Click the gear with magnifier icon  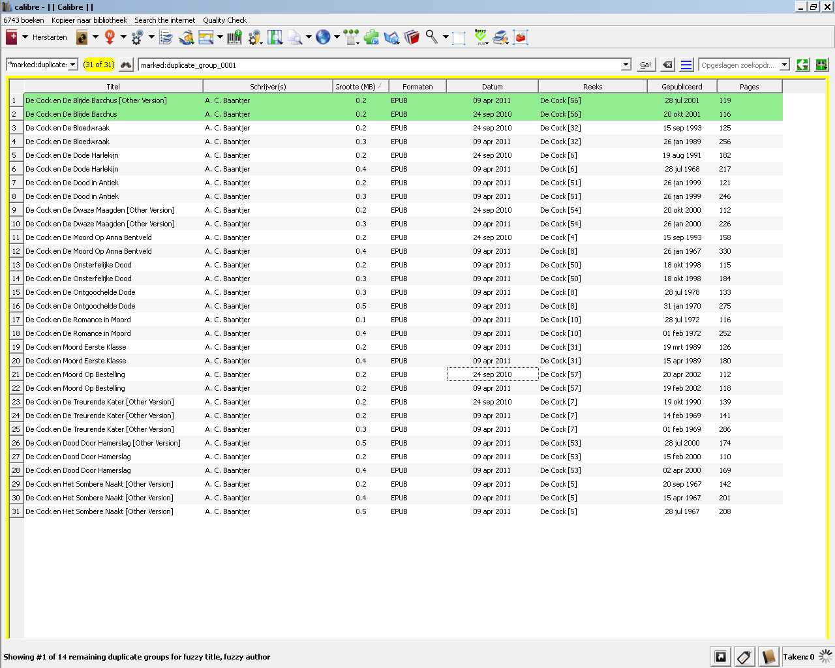click(x=137, y=37)
